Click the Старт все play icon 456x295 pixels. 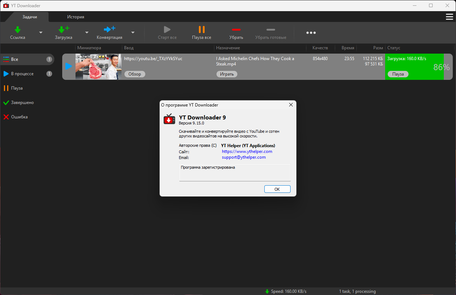pos(167,29)
